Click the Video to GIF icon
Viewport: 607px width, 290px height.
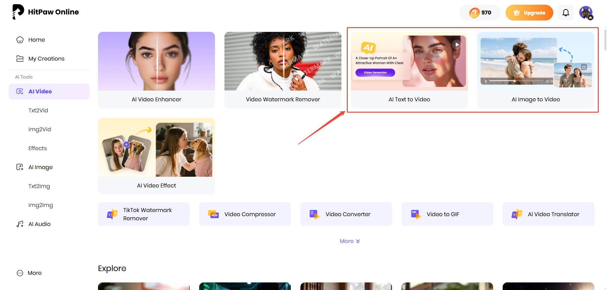(x=415, y=214)
